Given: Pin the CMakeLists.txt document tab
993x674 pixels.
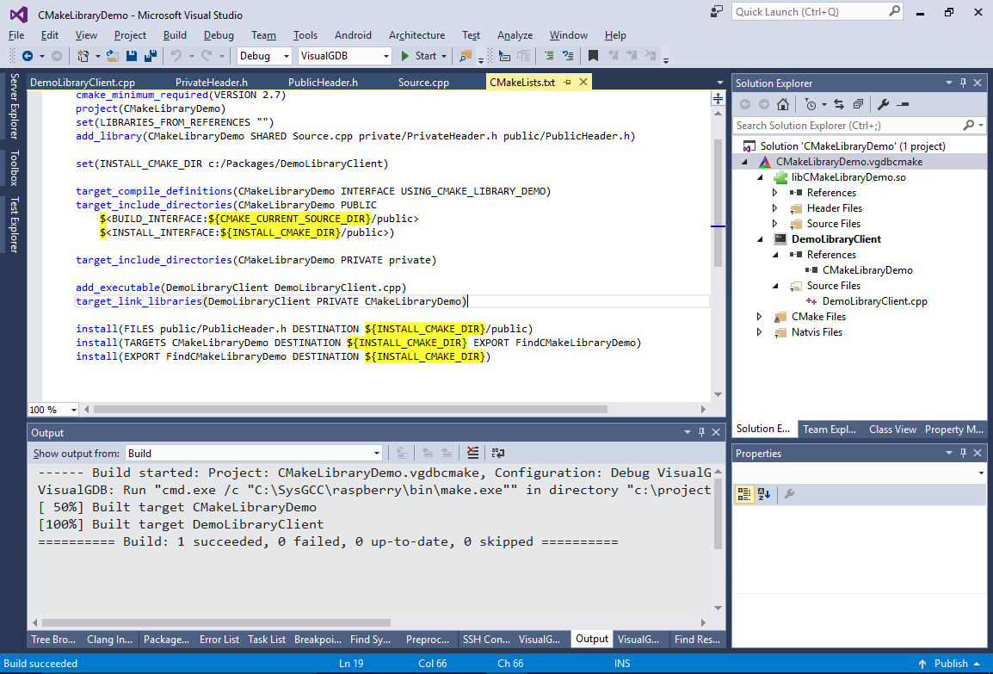Looking at the screenshot, I should [x=567, y=82].
